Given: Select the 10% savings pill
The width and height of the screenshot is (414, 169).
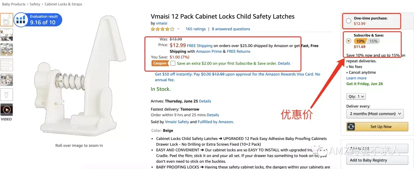Looking at the screenshot, I should [360, 41].
